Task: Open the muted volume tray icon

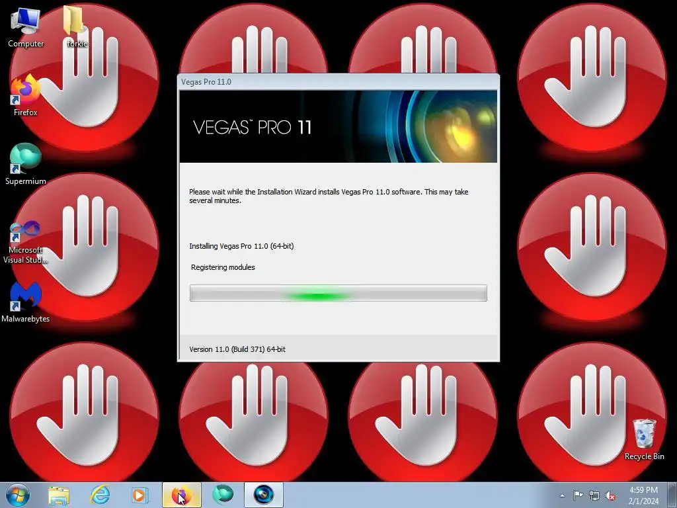Action: 610,495
